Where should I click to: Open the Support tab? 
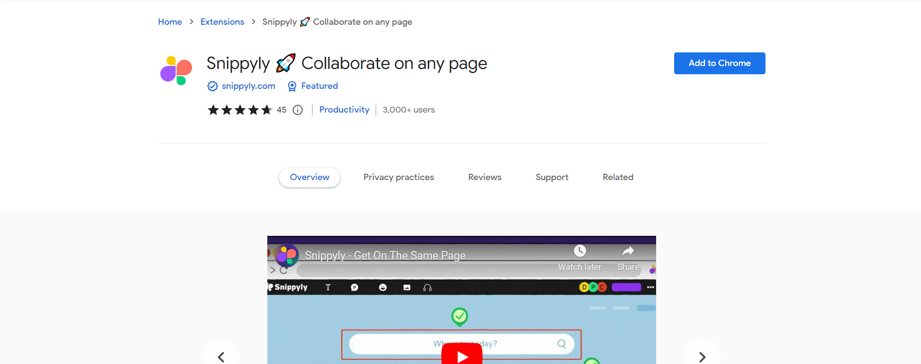552,177
